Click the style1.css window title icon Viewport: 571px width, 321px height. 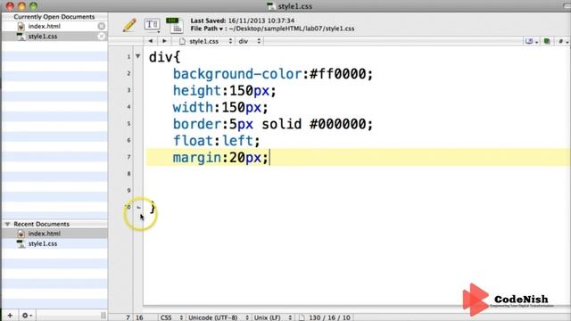point(271,6)
